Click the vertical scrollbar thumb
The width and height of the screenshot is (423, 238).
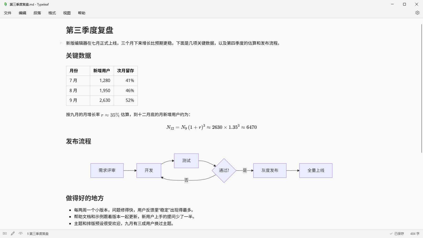pos(422,88)
